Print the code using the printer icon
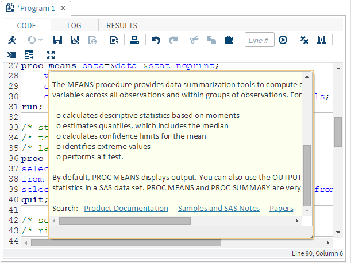 (x=134, y=40)
